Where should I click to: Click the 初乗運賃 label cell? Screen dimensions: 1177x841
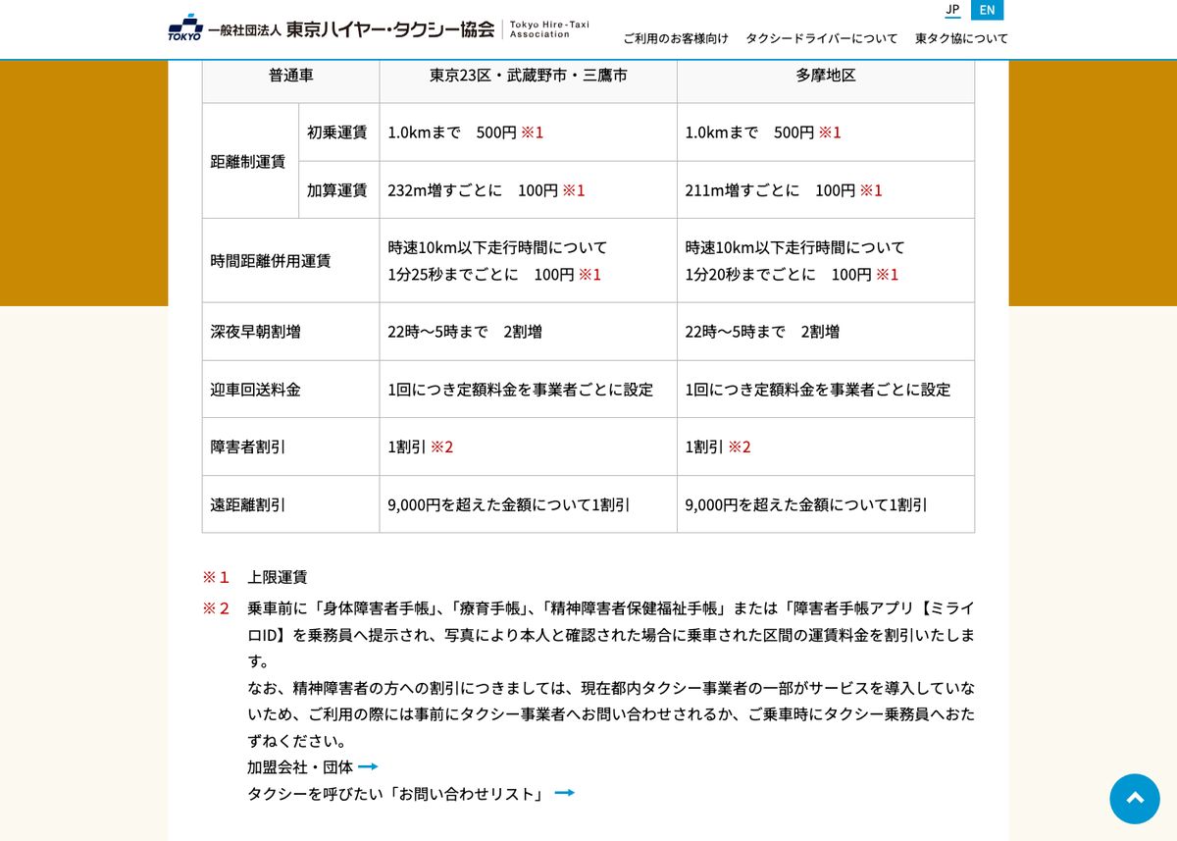[x=337, y=132]
